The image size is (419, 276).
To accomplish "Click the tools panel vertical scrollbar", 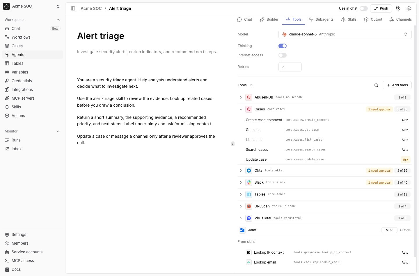I will [415, 141].
